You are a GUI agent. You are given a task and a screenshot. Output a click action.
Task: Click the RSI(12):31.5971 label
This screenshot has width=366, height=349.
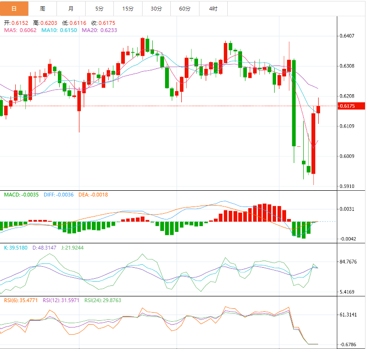pyautogui.click(x=61, y=301)
